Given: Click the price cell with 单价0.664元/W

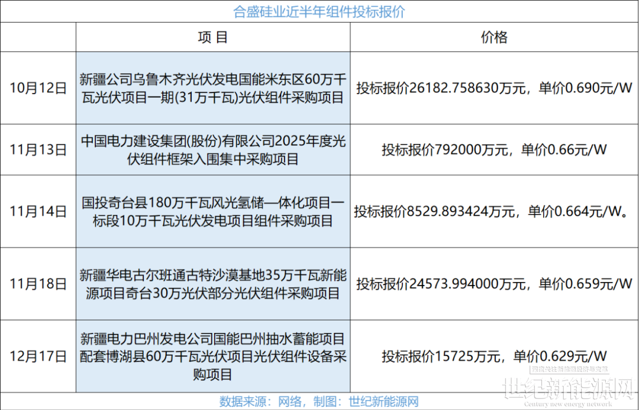Looking at the screenshot, I should 494,212.
